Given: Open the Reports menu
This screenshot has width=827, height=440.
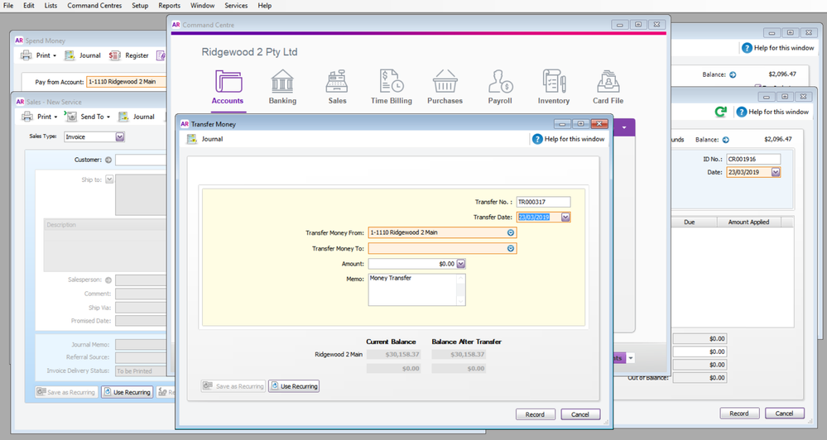Looking at the screenshot, I should coord(169,6).
